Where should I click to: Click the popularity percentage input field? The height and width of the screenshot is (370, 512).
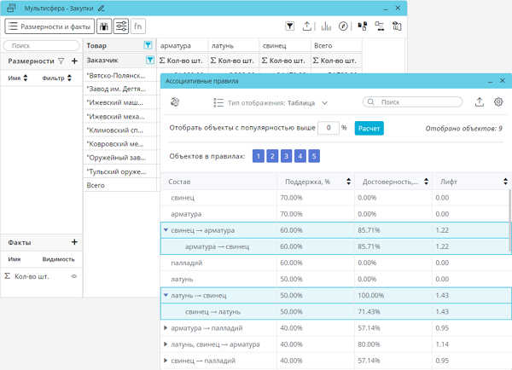tap(328, 128)
